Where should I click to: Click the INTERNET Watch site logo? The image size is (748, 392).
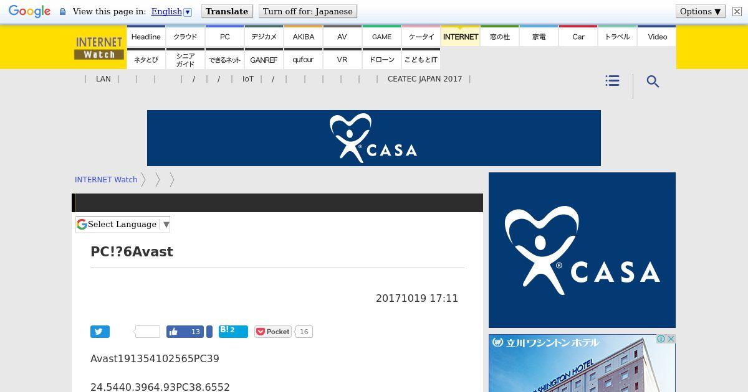(99, 47)
